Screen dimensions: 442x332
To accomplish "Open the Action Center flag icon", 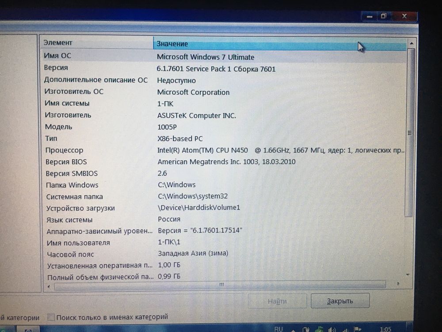I will coord(358,329).
